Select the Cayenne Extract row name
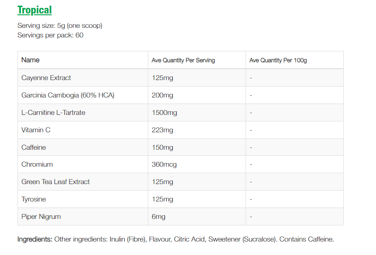 (46, 78)
